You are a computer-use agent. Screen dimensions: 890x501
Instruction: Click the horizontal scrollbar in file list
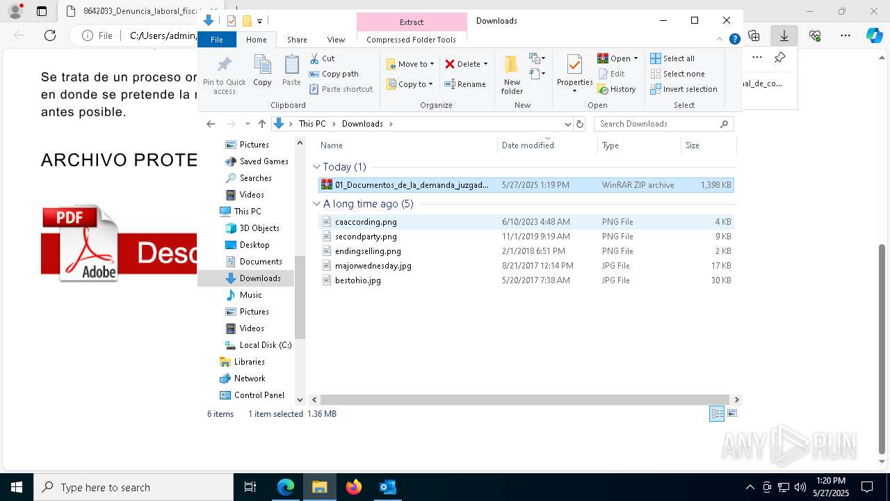(526, 400)
